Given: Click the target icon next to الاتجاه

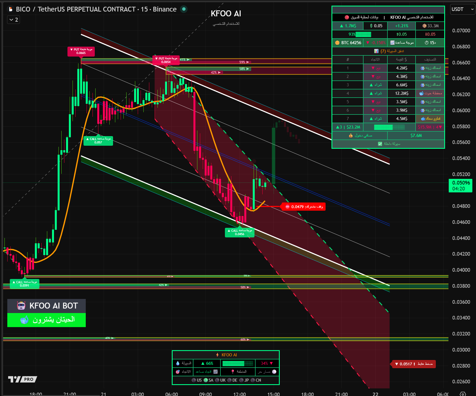Looking at the screenshot, I should pos(178,372).
